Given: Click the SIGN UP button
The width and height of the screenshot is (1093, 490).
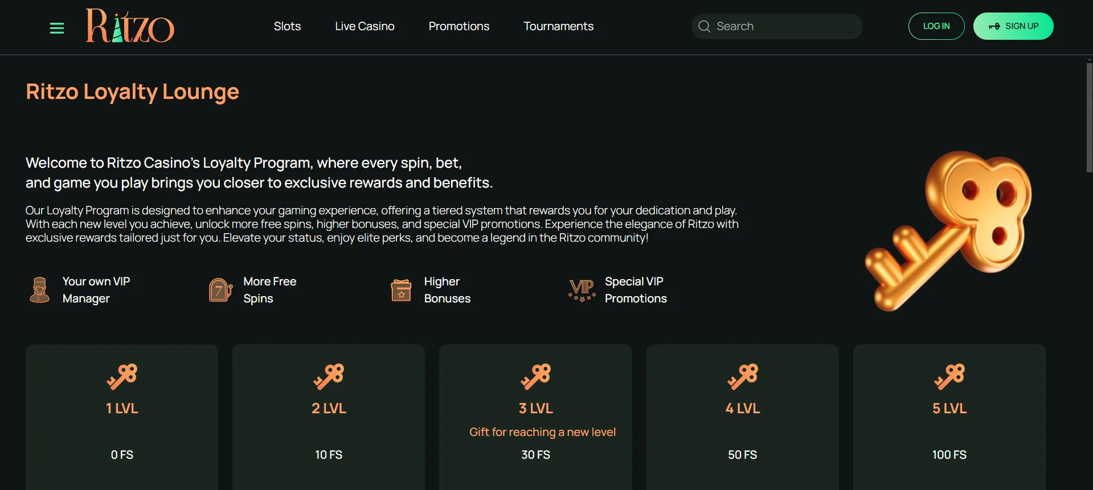Looking at the screenshot, I should pyautogui.click(x=1013, y=26).
